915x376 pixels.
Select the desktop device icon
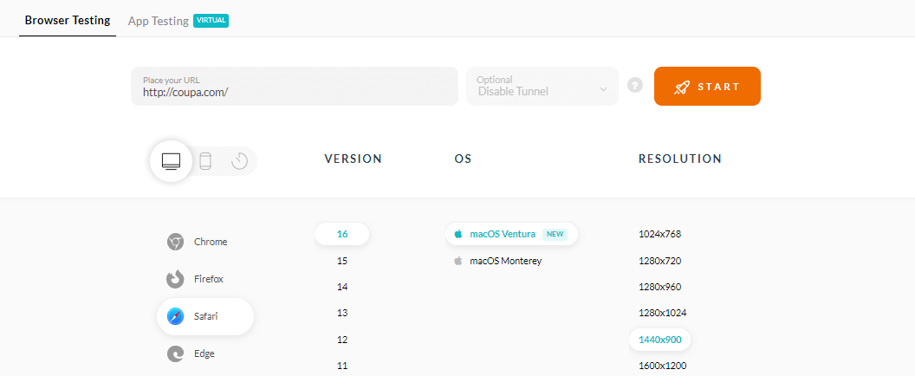171,161
